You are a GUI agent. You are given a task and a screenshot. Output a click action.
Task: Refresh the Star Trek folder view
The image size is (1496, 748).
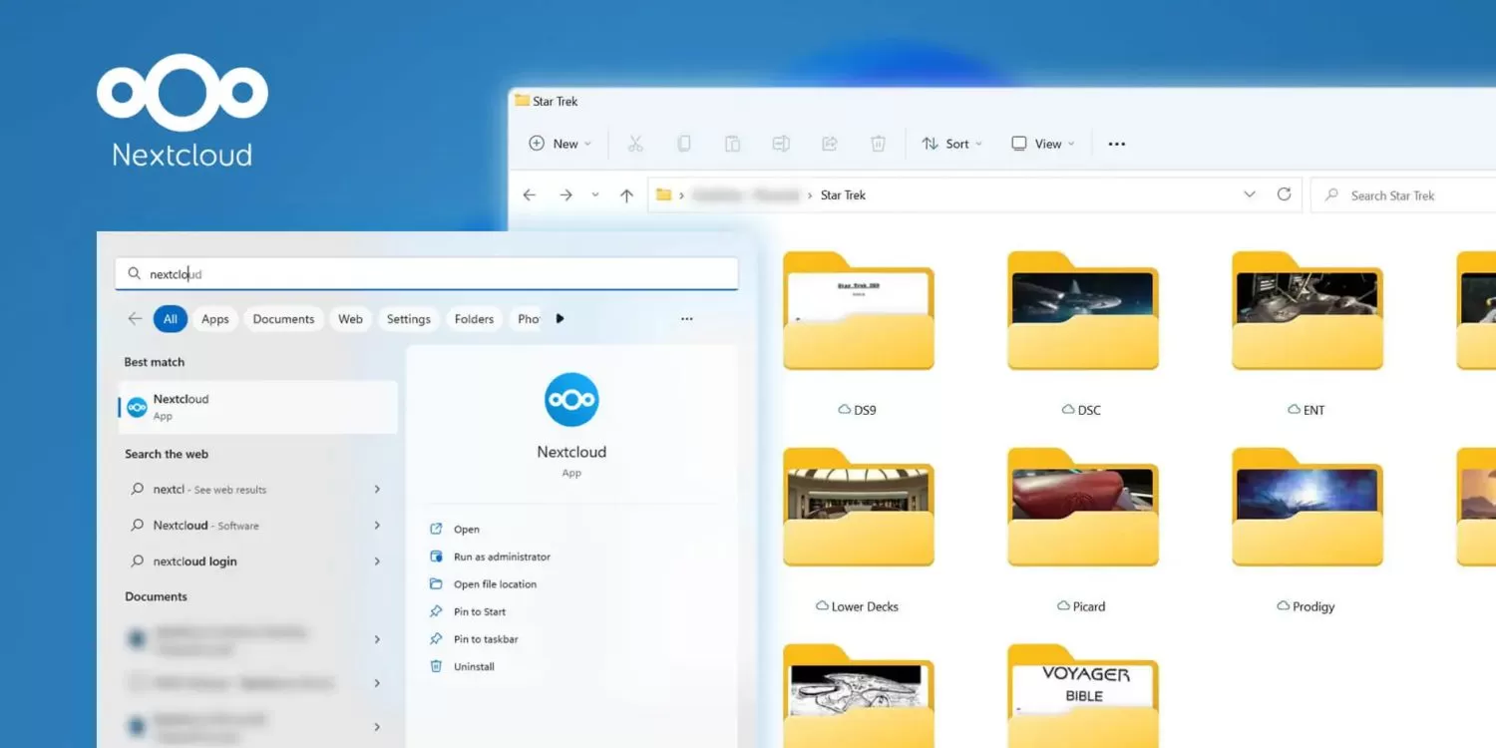click(1284, 194)
